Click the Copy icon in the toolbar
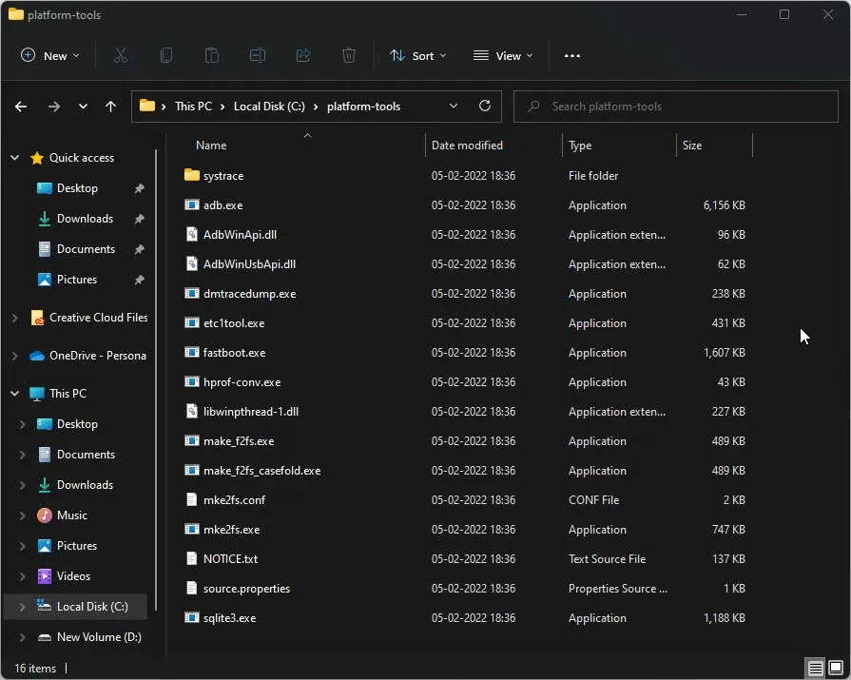This screenshot has height=680, width=851. point(166,55)
